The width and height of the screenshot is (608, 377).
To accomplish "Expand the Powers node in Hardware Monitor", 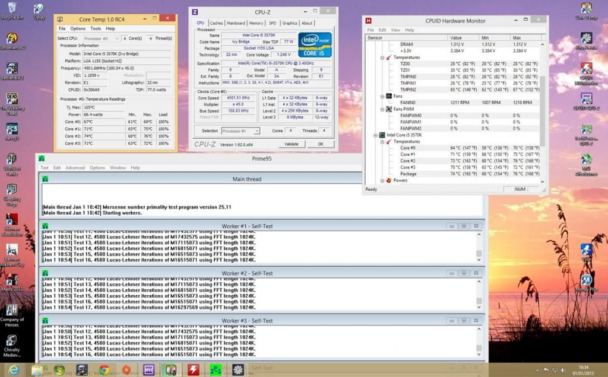I will click(383, 181).
